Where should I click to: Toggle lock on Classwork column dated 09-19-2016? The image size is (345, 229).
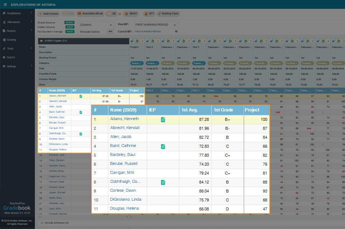tap(256, 41)
